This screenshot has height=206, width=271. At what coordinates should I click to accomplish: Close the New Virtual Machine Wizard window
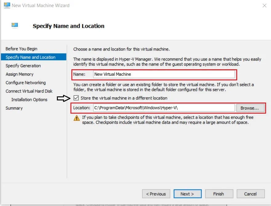(264, 6)
